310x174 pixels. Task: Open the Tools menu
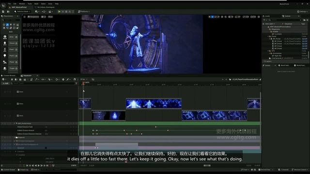tap(30, 4)
